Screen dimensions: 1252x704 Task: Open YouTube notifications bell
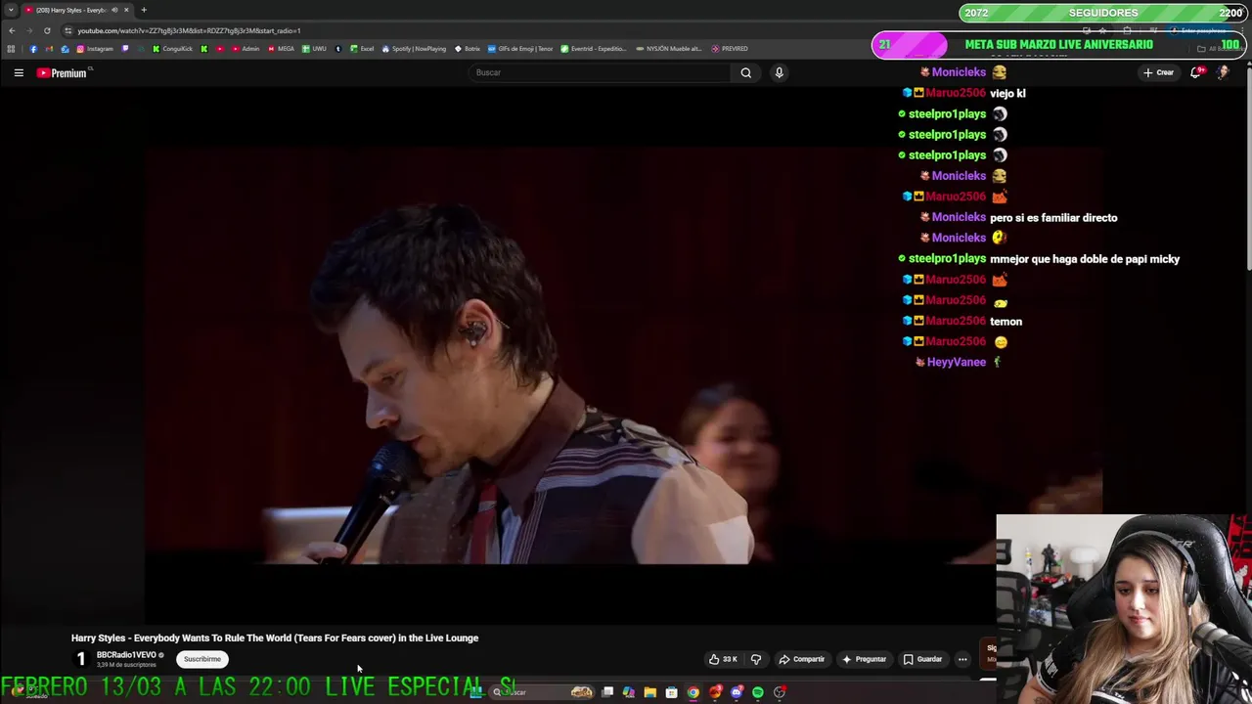1195,72
